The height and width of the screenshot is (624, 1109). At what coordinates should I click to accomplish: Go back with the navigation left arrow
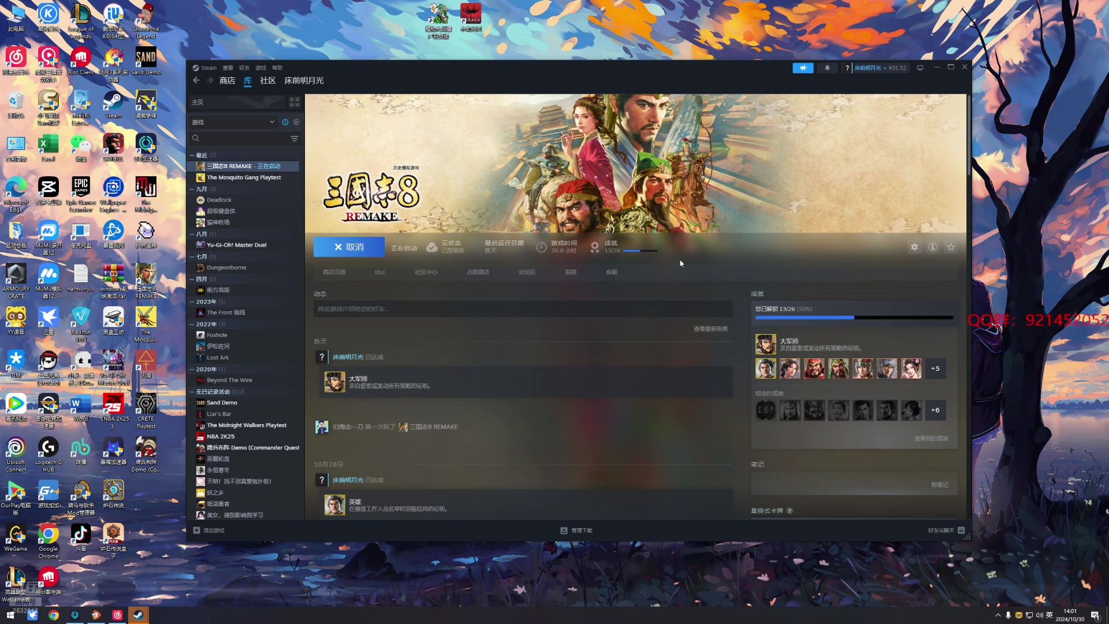(x=196, y=80)
